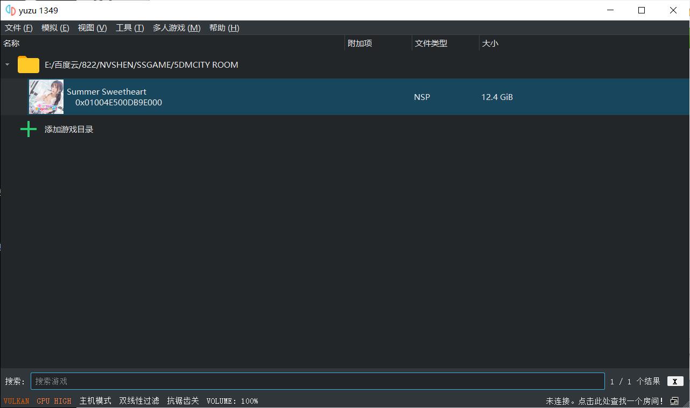Toggle 抗锯齿关 anti-aliasing setting

183,401
